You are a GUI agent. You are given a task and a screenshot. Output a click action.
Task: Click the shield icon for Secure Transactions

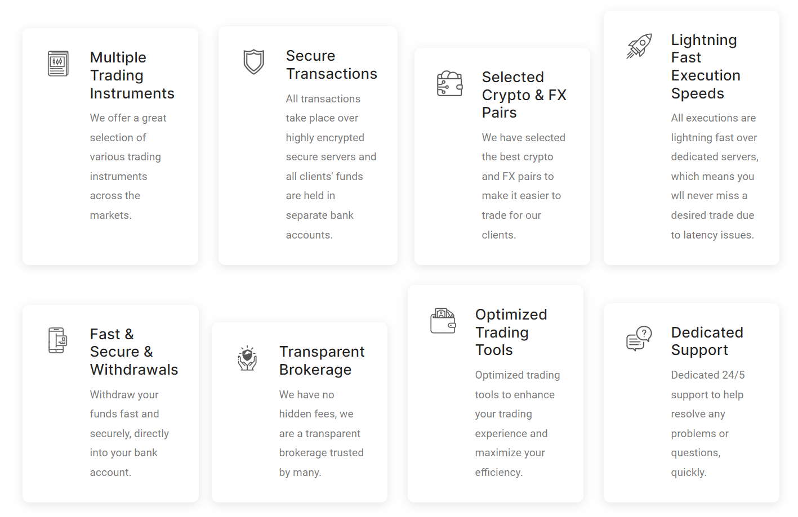pyautogui.click(x=254, y=62)
